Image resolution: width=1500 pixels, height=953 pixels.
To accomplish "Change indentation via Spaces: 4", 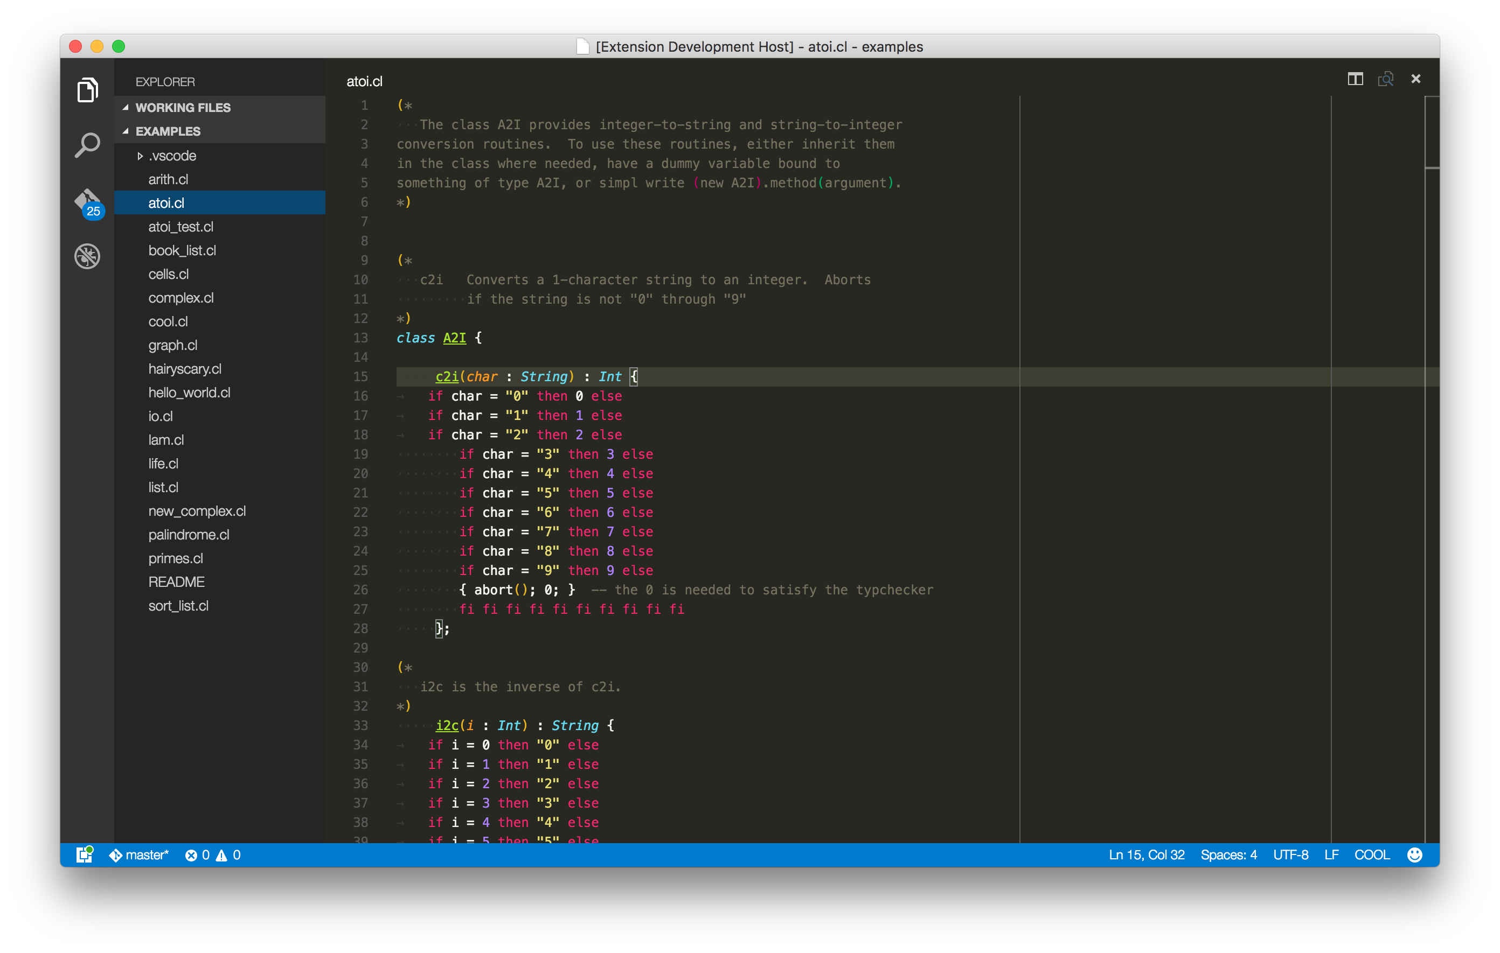I will (x=1228, y=854).
